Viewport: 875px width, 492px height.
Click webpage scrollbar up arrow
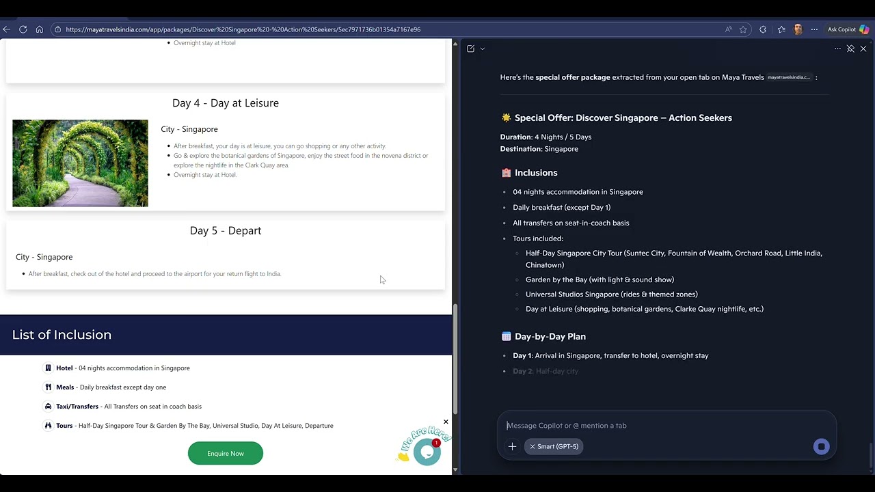[x=455, y=44]
